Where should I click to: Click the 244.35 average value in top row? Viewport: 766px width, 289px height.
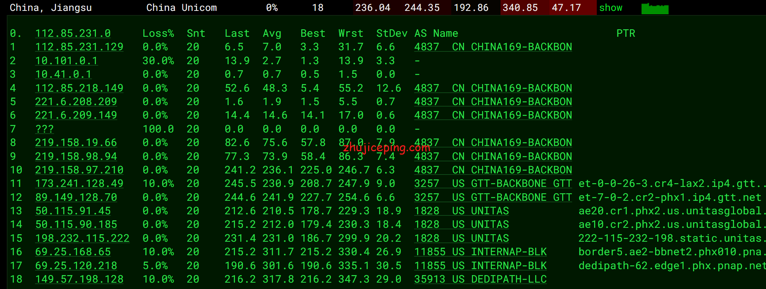[x=422, y=8]
